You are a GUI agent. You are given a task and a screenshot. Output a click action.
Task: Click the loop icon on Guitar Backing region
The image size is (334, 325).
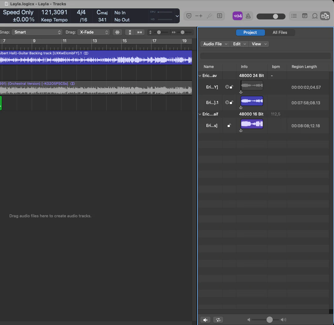[86, 53]
